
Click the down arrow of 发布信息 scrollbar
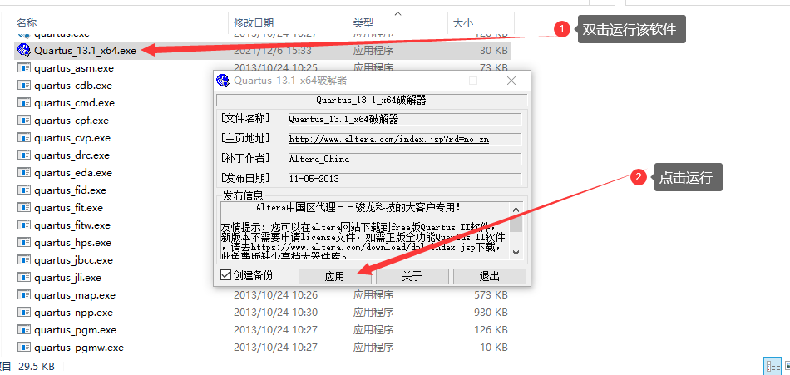pos(516,252)
